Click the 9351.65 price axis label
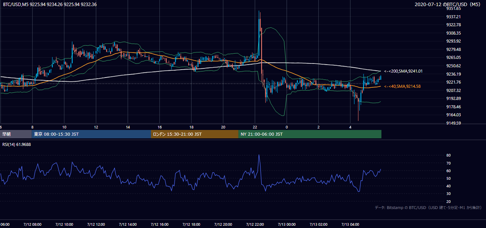Screen dimensions: 486x228 453,8
